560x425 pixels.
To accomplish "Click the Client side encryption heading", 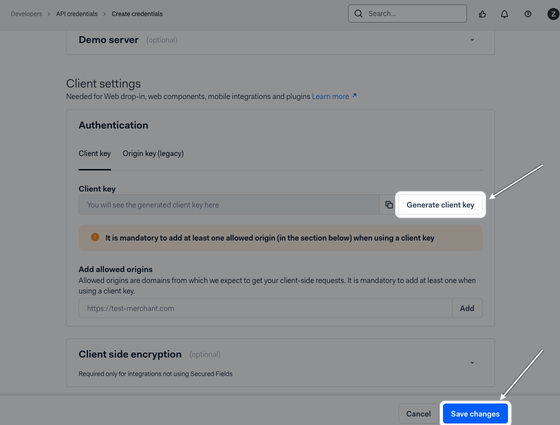I will pos(130,354).
